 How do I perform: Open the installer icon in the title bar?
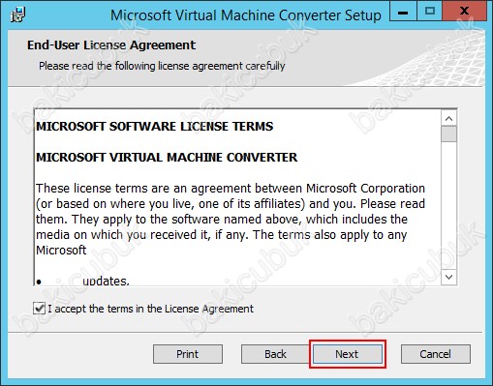[x=17, y=15]
